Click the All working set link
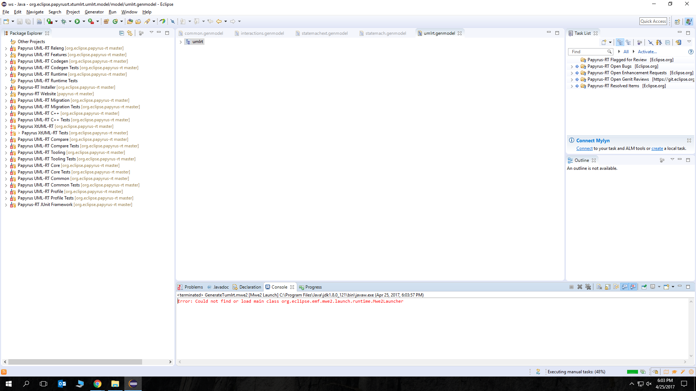 point(626,52)
